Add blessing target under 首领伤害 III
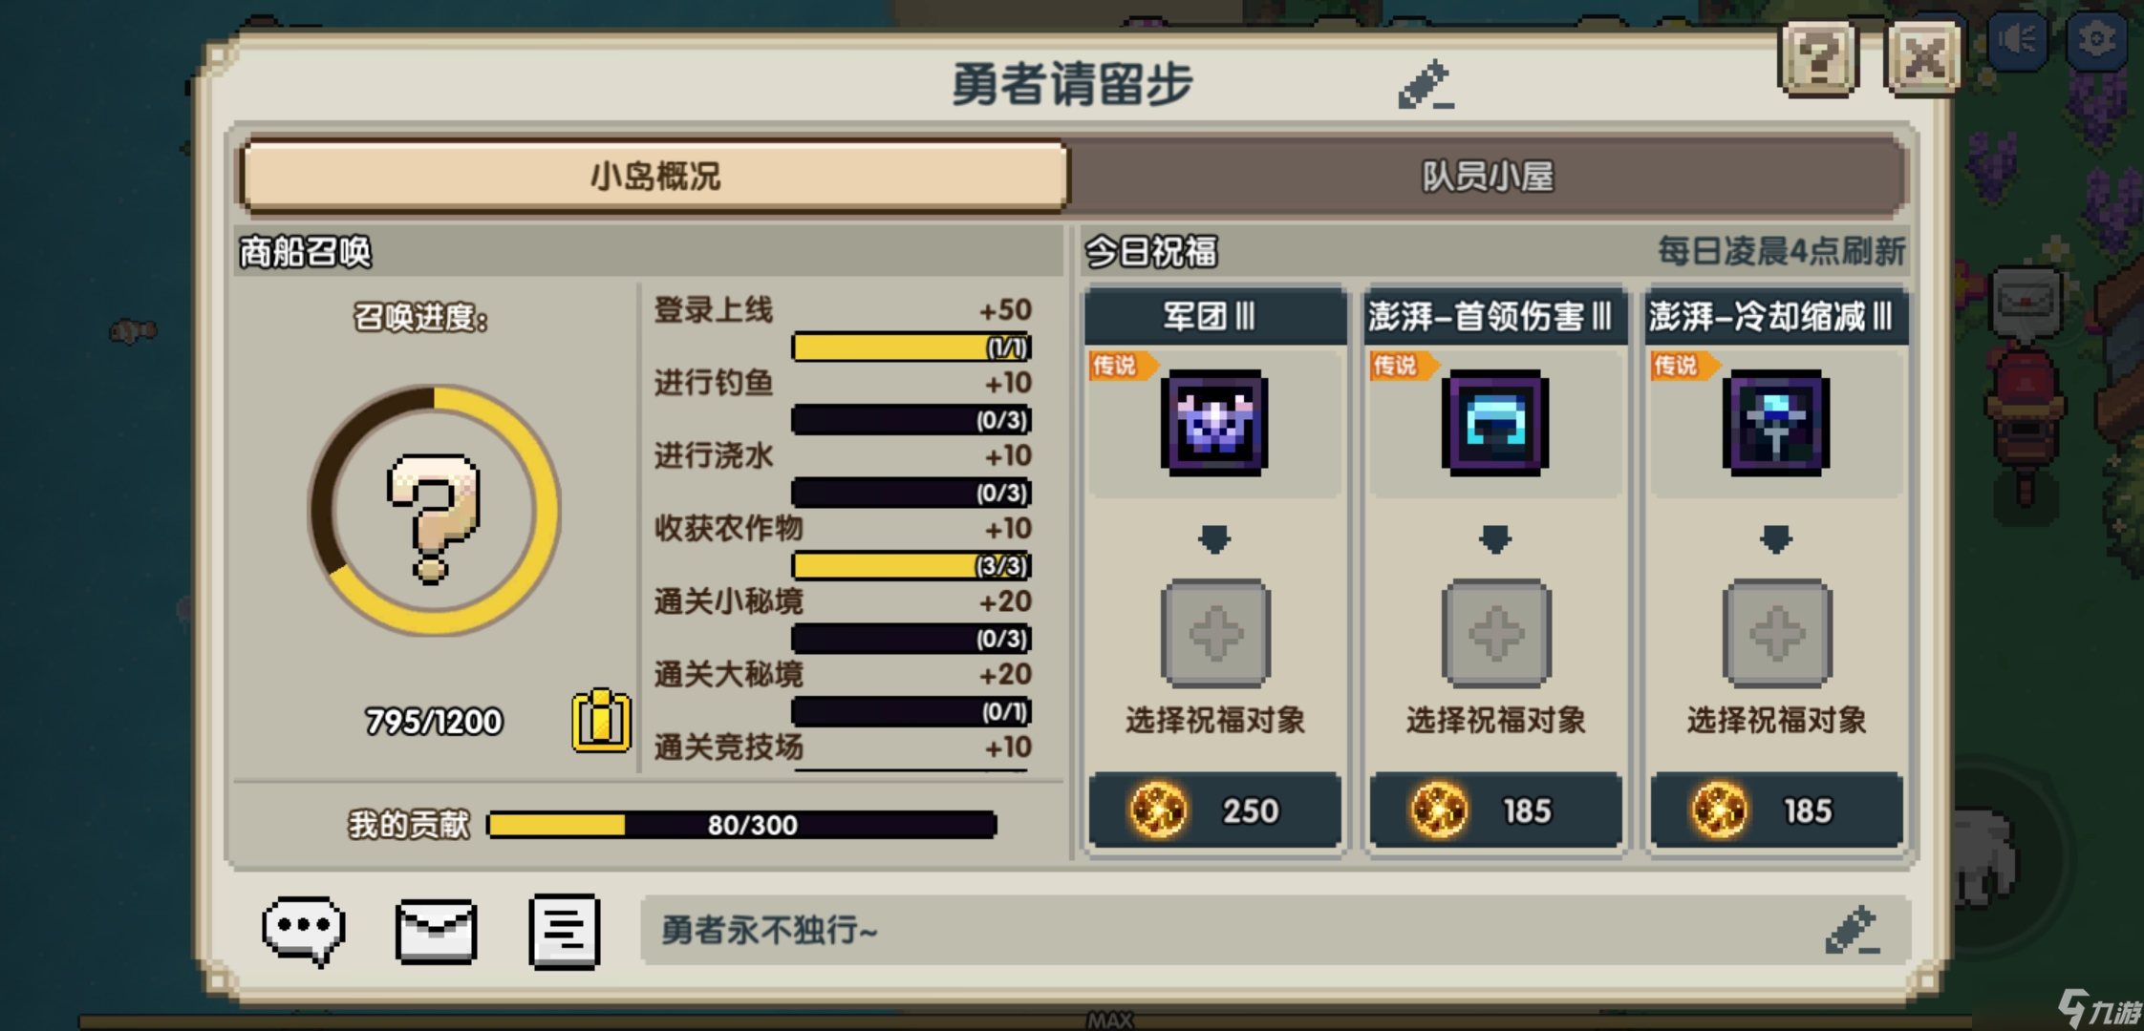Screen dimensions: 2144x1031 point(1496,634)
